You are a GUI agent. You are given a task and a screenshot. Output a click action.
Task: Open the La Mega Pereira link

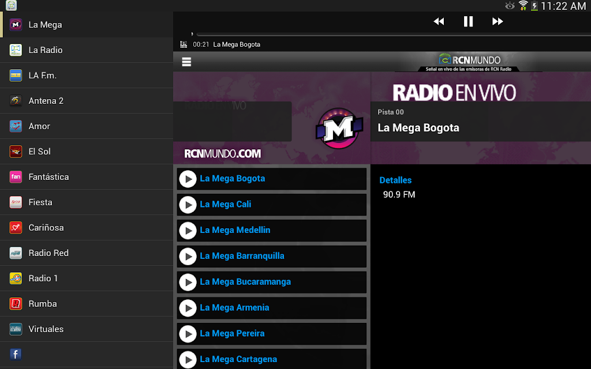232,333
